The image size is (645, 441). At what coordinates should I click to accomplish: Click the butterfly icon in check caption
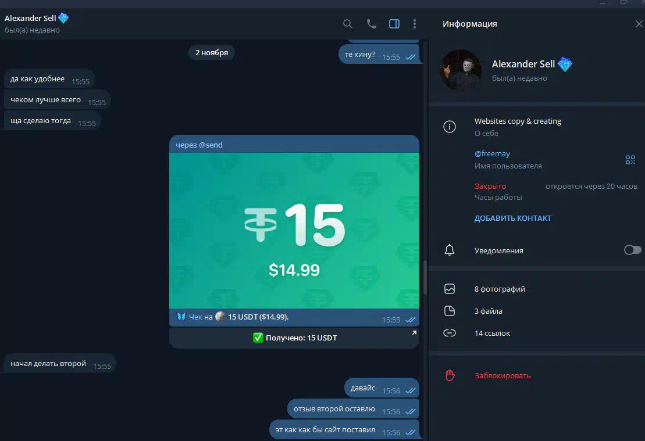[181, 317]
